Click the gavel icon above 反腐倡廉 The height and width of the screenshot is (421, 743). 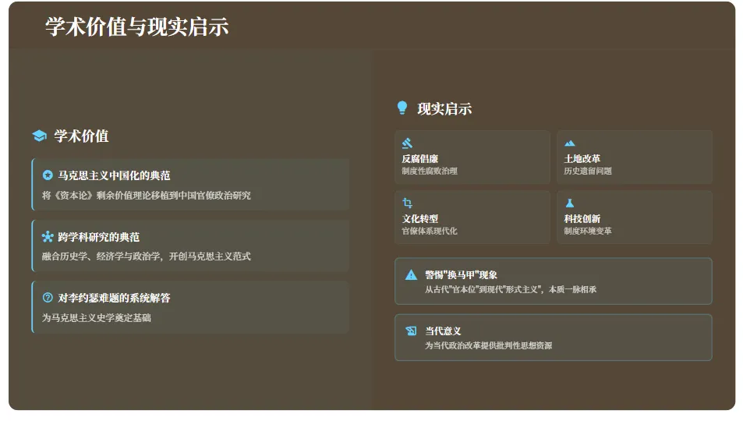407,143
